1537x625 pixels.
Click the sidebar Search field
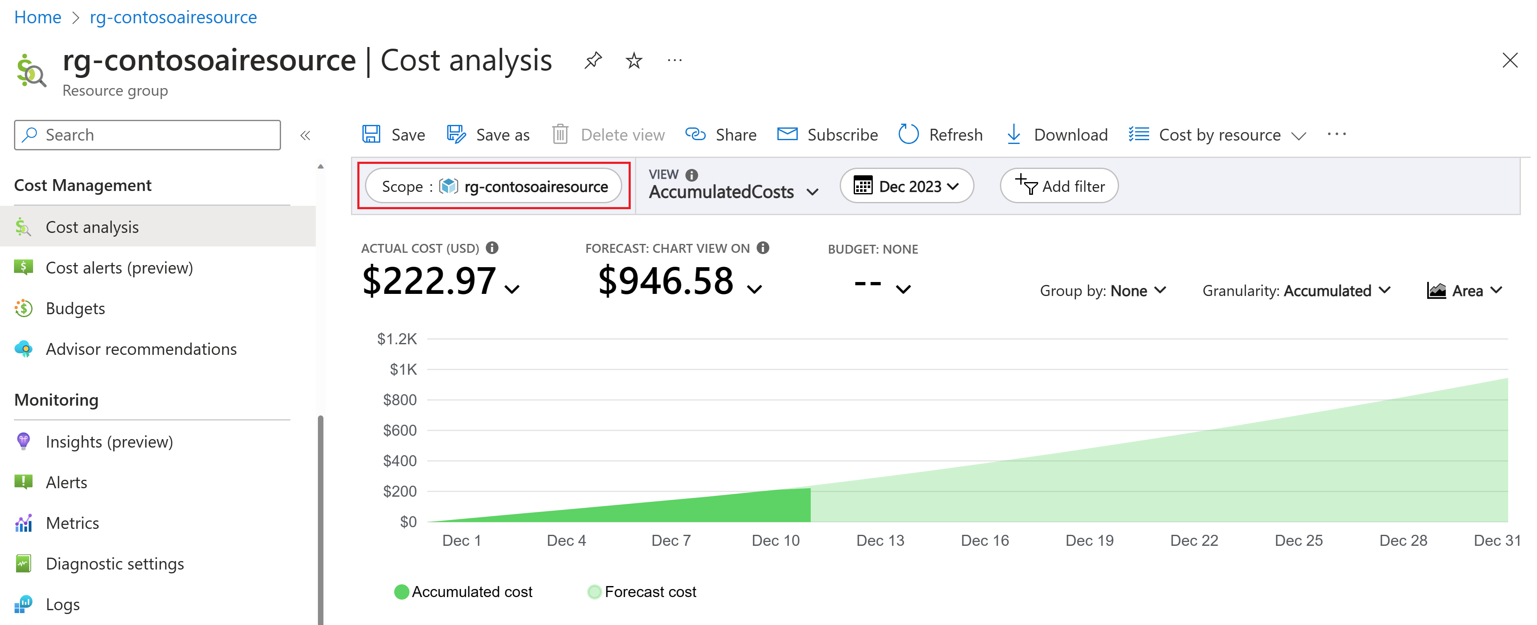pyautogui.click(x=148, y=135)
